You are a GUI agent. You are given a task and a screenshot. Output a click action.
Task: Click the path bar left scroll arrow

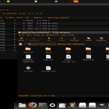26,44
